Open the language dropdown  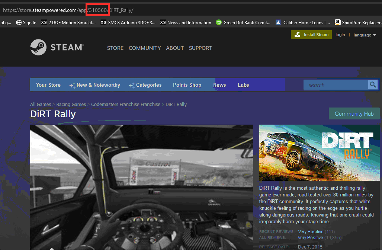click(x=365, y=35)
